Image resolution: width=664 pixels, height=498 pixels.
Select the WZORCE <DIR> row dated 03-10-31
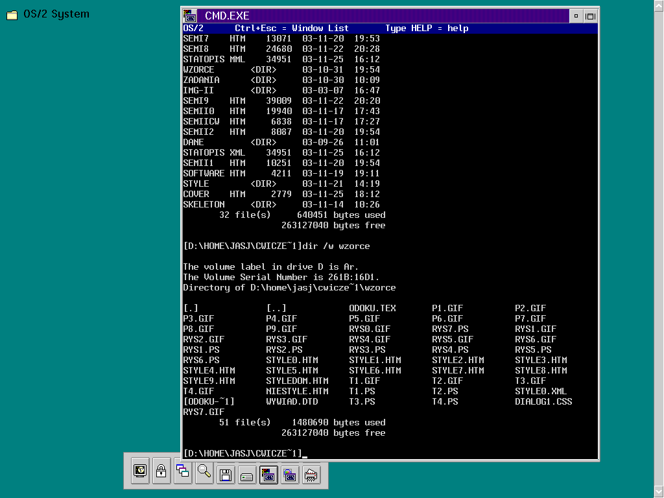click(281, 70)
